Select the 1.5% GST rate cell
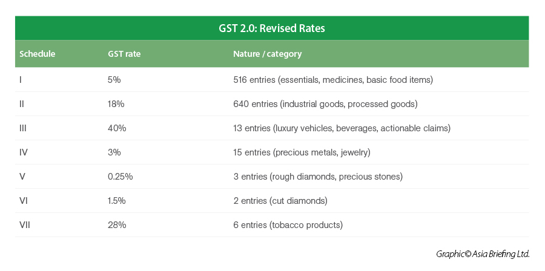The width and height of the screenshot is (545, 271). (117, 201)
